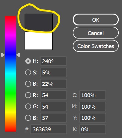Select the Blue channel radio button
Viewport: 122px width, 138px height.
point(28,118)
